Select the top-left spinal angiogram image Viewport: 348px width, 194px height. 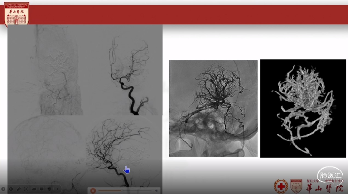[46, 70]
